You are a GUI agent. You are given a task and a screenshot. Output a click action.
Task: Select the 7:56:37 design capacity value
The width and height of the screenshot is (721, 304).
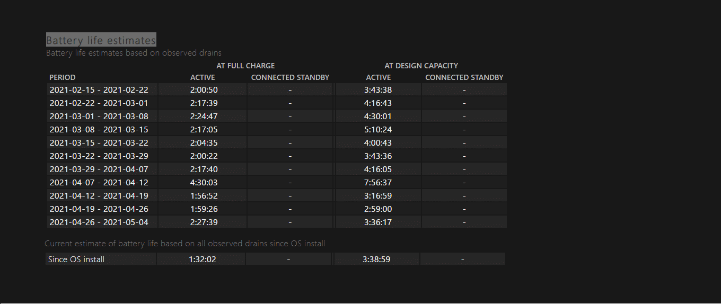[x=378, y=183]
